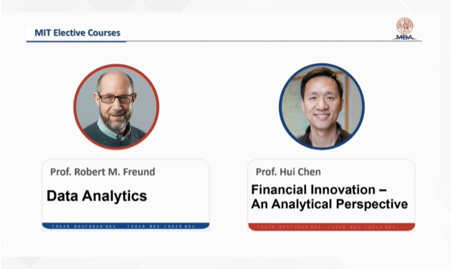Click the "An Analytical Perspective" subtitle line
Screen dimensions: 451x269
tap(329, 204)
